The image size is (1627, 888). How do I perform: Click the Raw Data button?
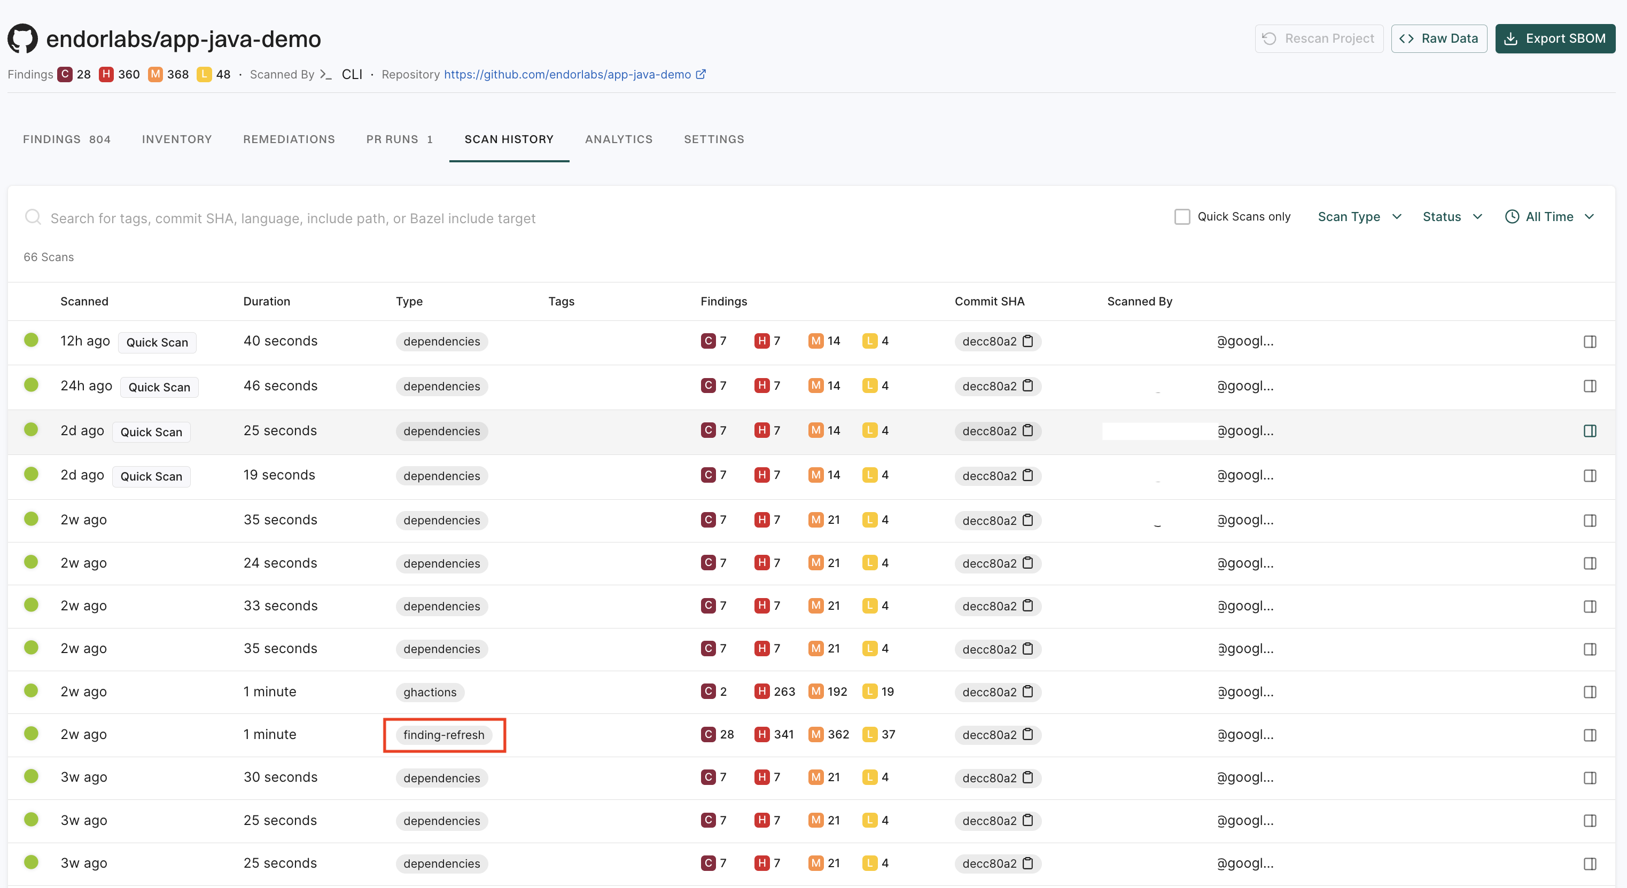click(1439, 38)
